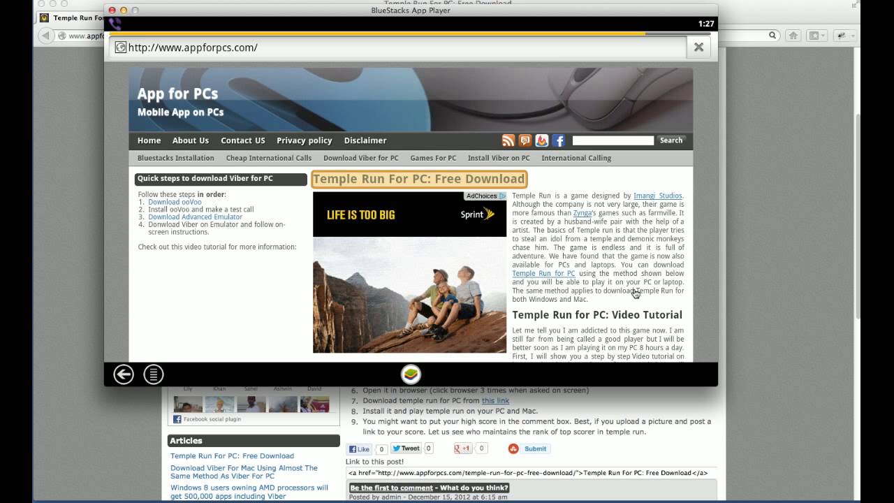Open the Download Advanced Emulator link
Image resolution: width=894 pixels, height=503 pixels.
(195, 217)
